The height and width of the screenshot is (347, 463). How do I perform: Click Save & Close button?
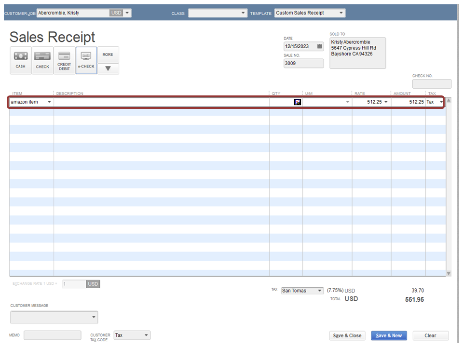tap(347, 335)
